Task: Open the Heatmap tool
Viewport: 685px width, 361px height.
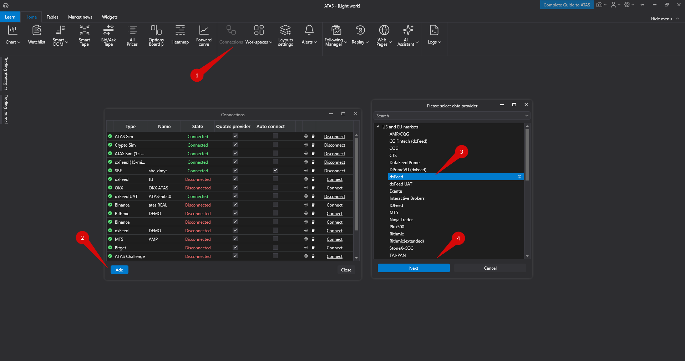Action: pos(180,35)
